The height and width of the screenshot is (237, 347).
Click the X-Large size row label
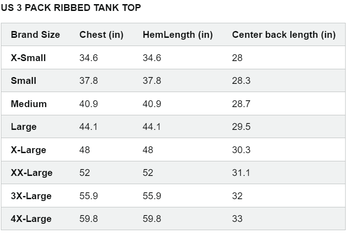tap(29, 150)
